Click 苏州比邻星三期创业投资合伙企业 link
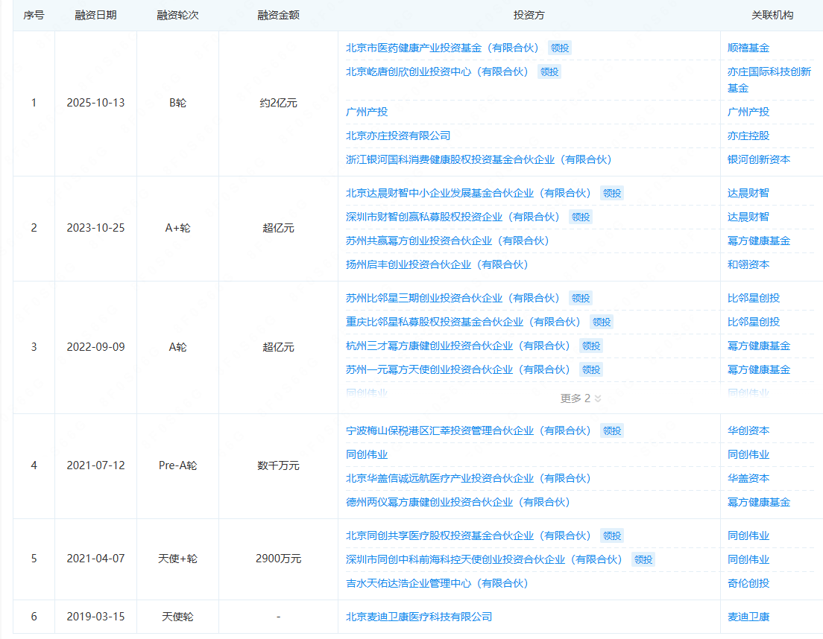The width and height of the screenshot is (823, 639). point(452,298)
